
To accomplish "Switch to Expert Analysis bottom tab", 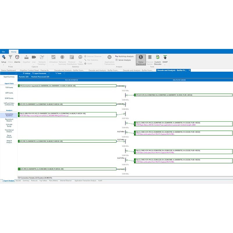I will (9, 181).
